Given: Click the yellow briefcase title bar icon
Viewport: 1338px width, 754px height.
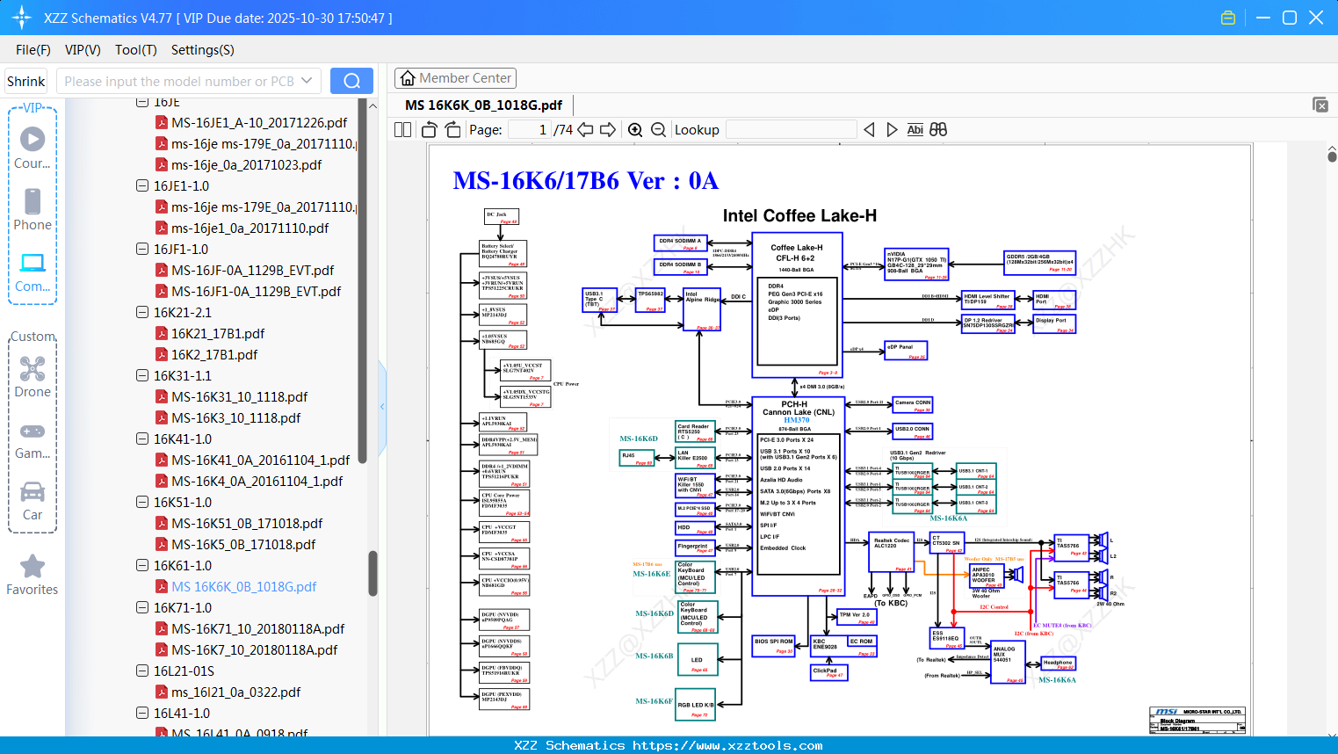Looking at the screenshot, I should point(1228,18).
